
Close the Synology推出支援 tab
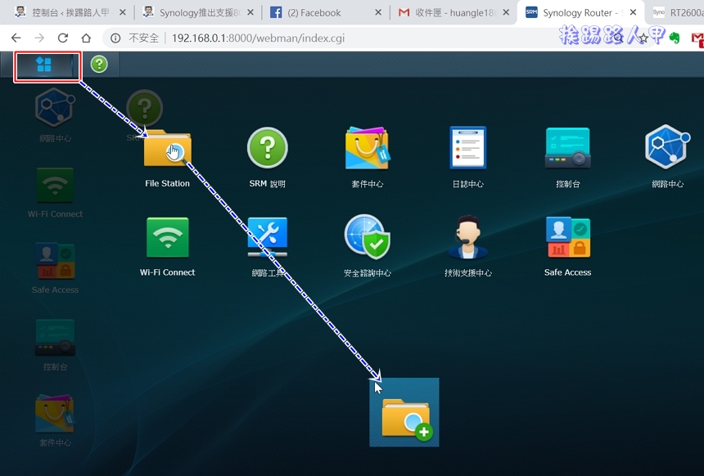(x=250, y=12)
